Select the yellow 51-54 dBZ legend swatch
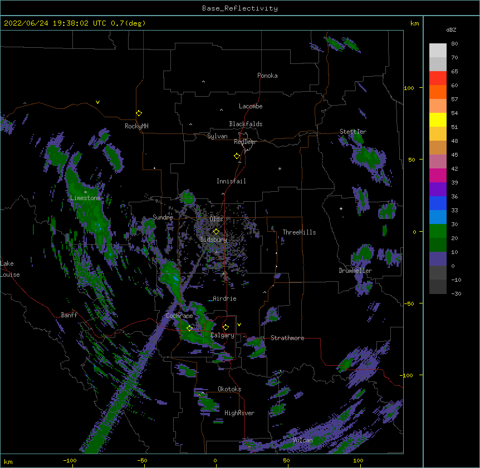Viewport: 480px width, 468px height. tap(438, 120)
